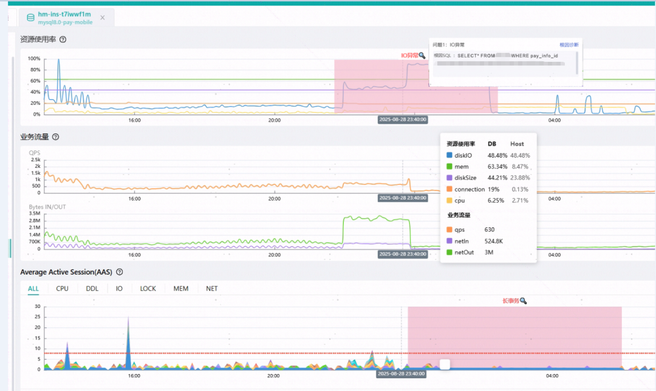Click the root-cause SQL text starting "SELECT* FROM"

point(507,56)
